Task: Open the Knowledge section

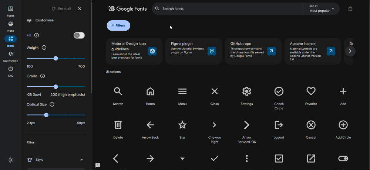Action: 11,57
